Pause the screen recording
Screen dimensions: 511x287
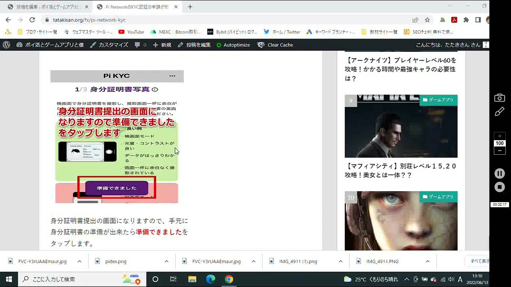click(x=499, y=173)
